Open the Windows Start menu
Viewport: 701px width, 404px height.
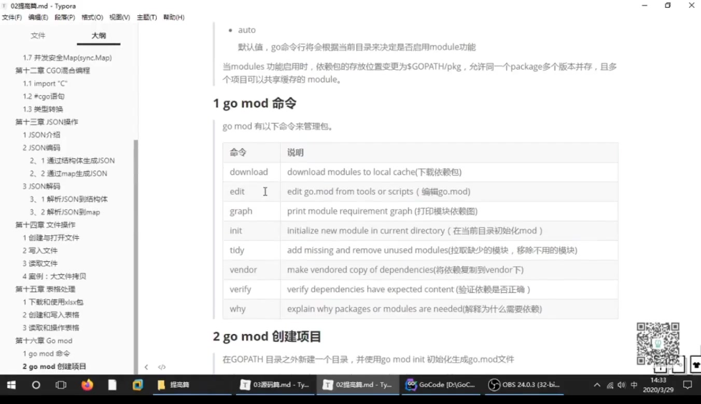[11, 385]
